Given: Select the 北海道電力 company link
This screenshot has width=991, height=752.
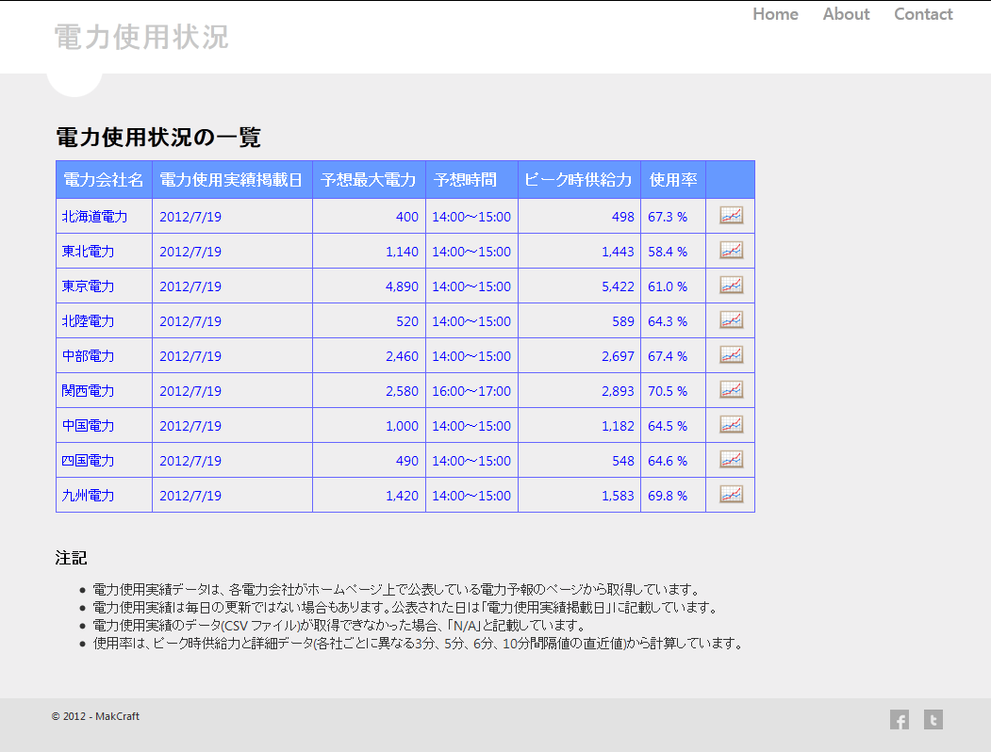Looking at the screenshot, I should [x=95, y=217].
